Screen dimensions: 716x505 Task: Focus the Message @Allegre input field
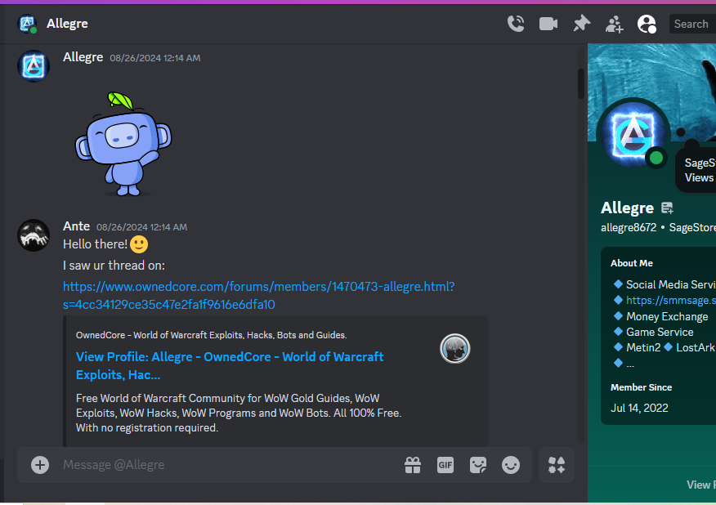[228, 465]
